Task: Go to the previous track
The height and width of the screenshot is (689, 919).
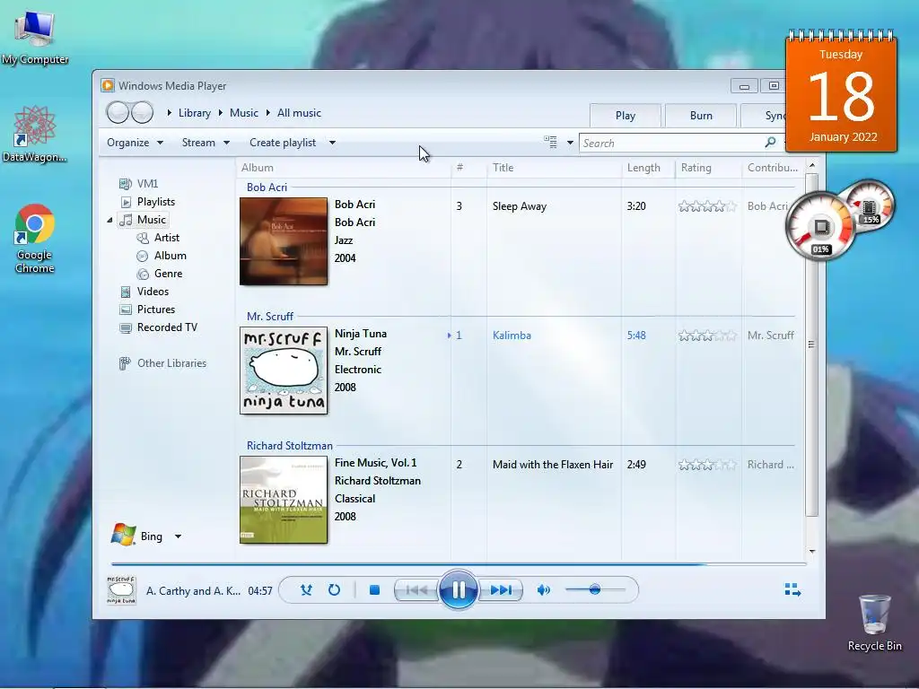Action: click(x=416, y=590)
